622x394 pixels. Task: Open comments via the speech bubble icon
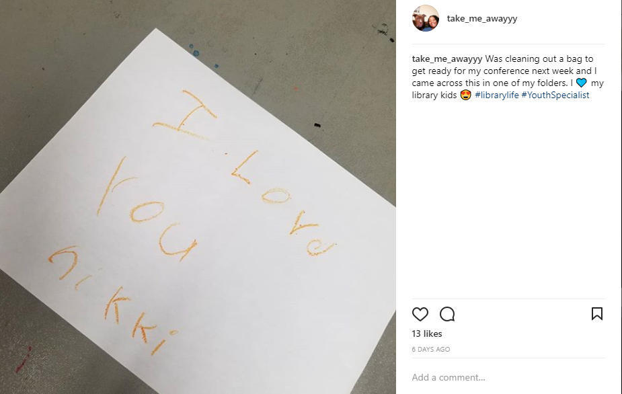(447, 314)
